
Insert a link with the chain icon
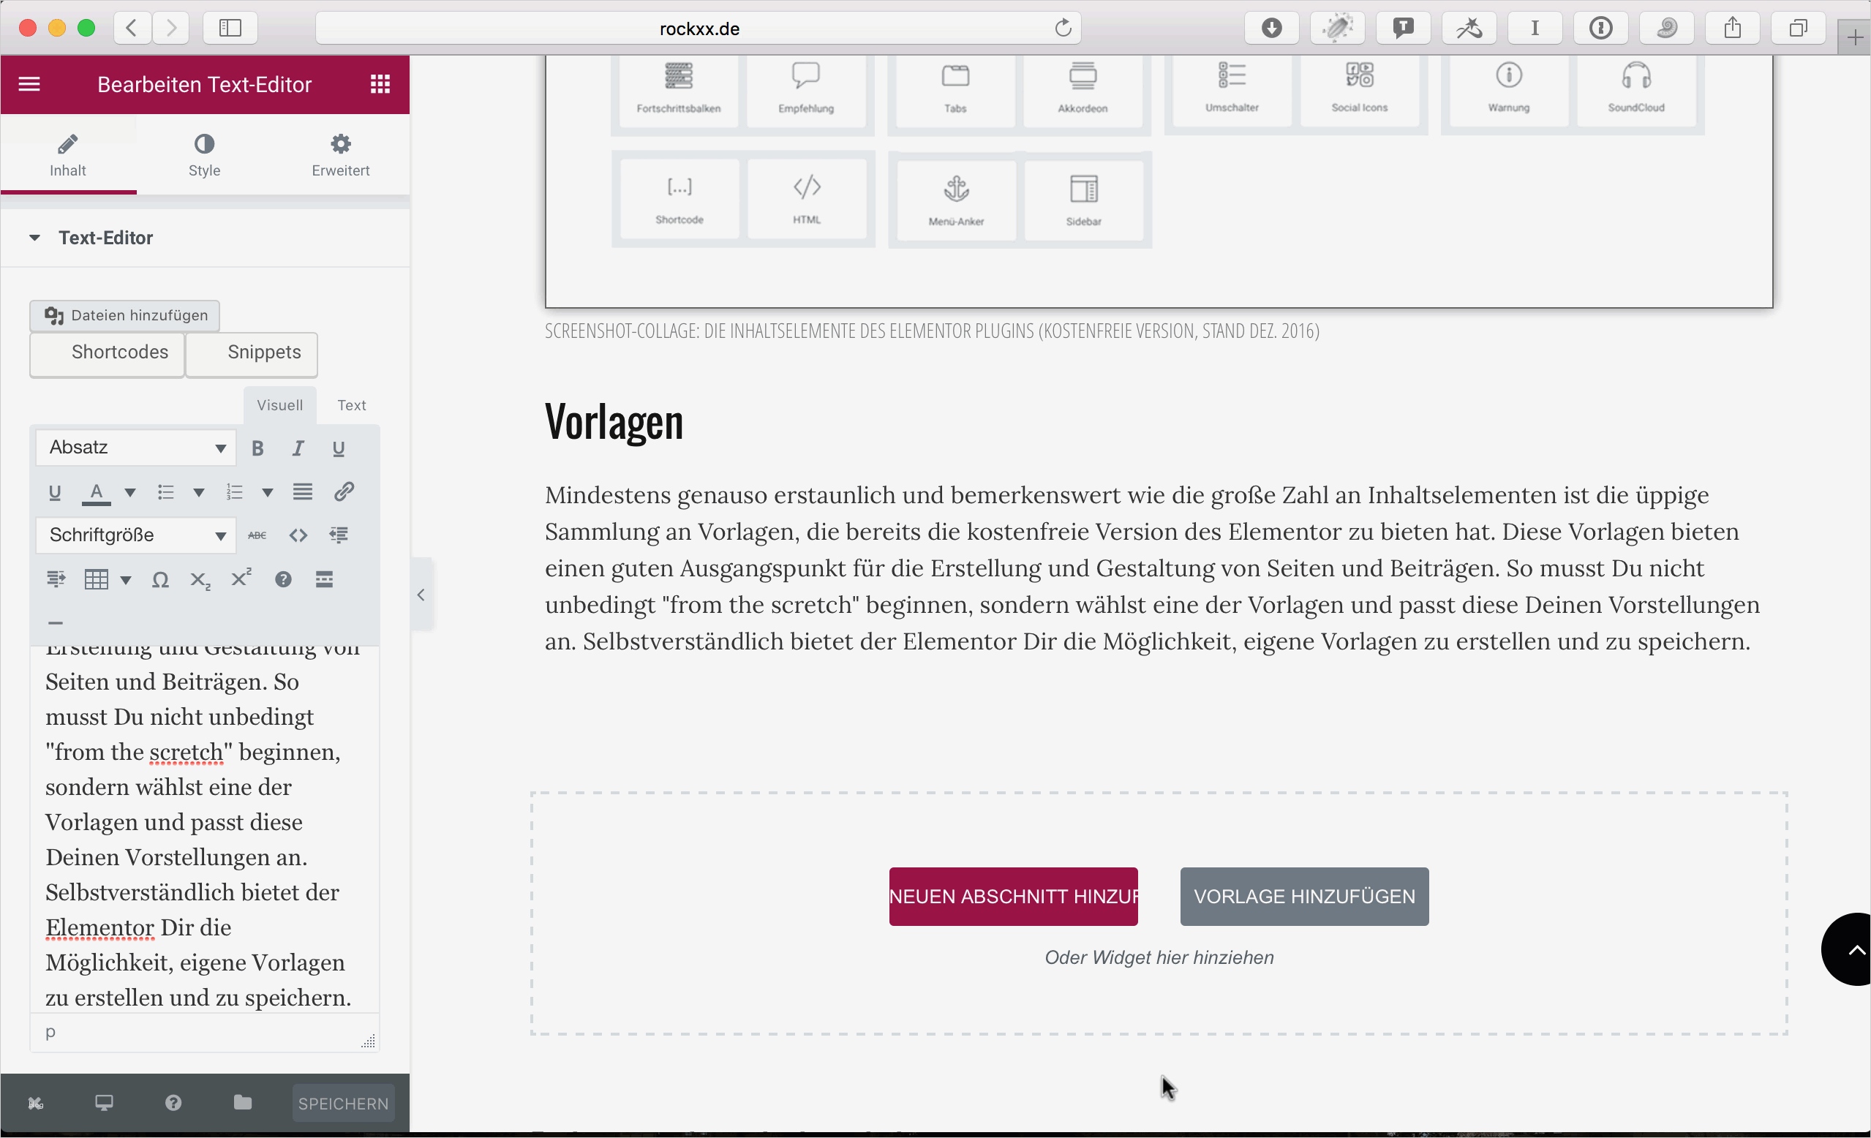(x=344, y=492)
